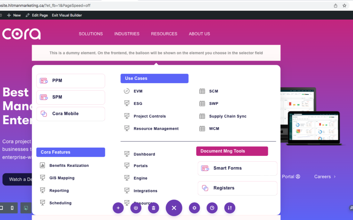Click the chart icon beside Benefits Realization
This screenshot has width=353, height=220.
tap(42, 166)
